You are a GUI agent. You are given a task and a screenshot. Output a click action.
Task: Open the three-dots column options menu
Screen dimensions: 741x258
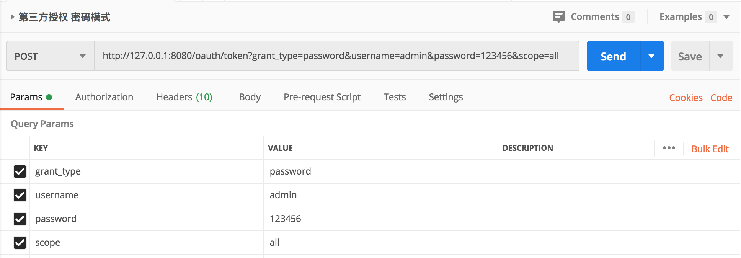coord(669,148)
